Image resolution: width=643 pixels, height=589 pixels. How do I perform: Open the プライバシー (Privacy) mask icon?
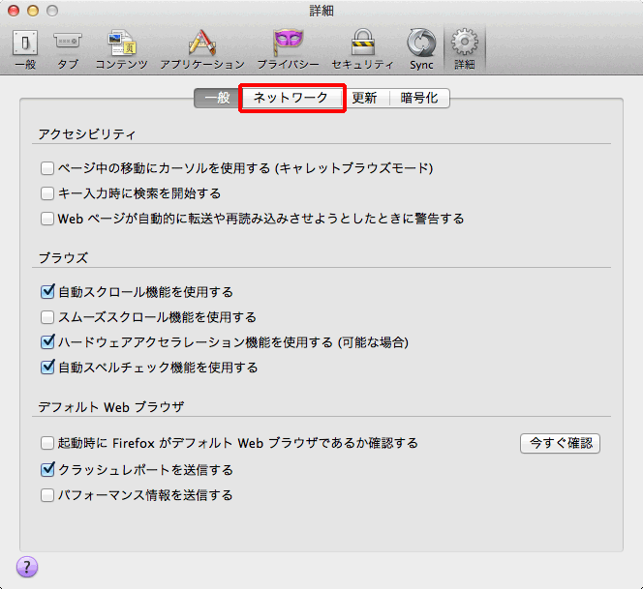(289, 43)
